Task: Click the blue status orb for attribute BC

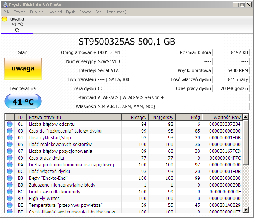Action: click(10, 191)
